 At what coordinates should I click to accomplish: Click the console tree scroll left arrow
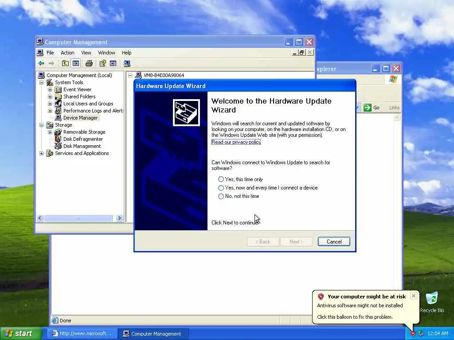coord(40,218)
